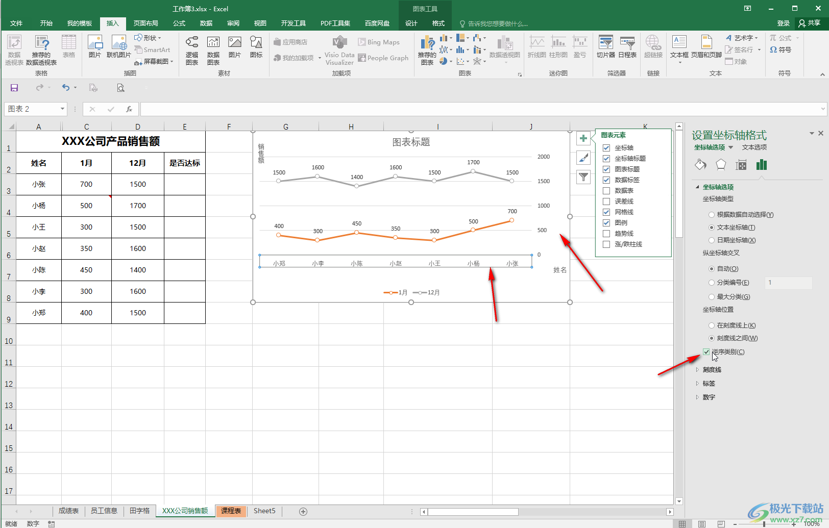The width and height of the screenshot is (829, 528).
Task: Open print preview from quick access toolbar
Action: point(120,88)
